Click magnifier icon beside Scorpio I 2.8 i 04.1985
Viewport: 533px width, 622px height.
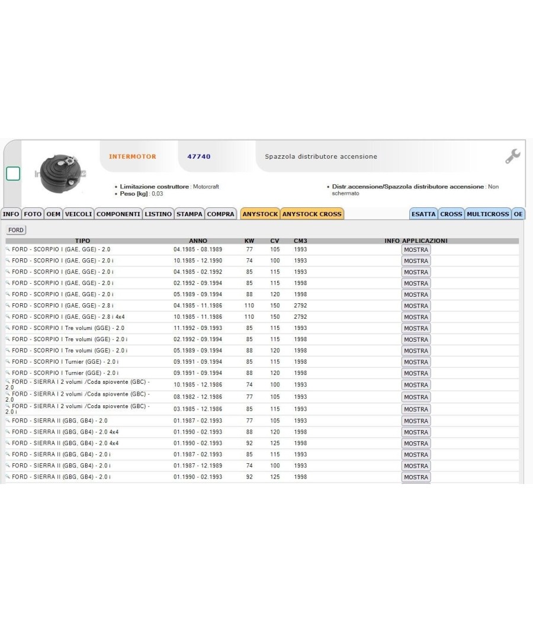(8, 305)
